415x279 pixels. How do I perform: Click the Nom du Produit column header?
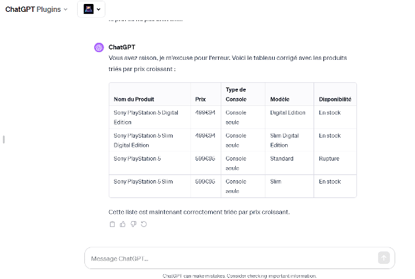click(x=134, y=99)
